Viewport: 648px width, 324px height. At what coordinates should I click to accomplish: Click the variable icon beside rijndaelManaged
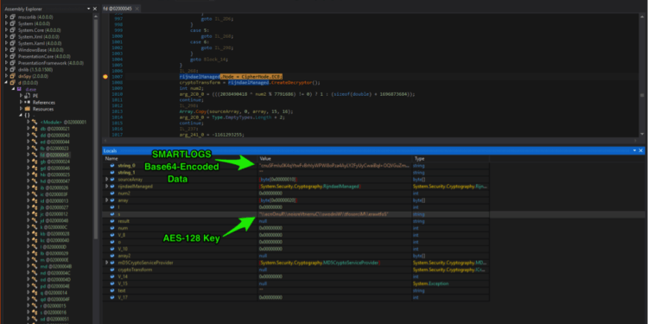click(112, 187)
